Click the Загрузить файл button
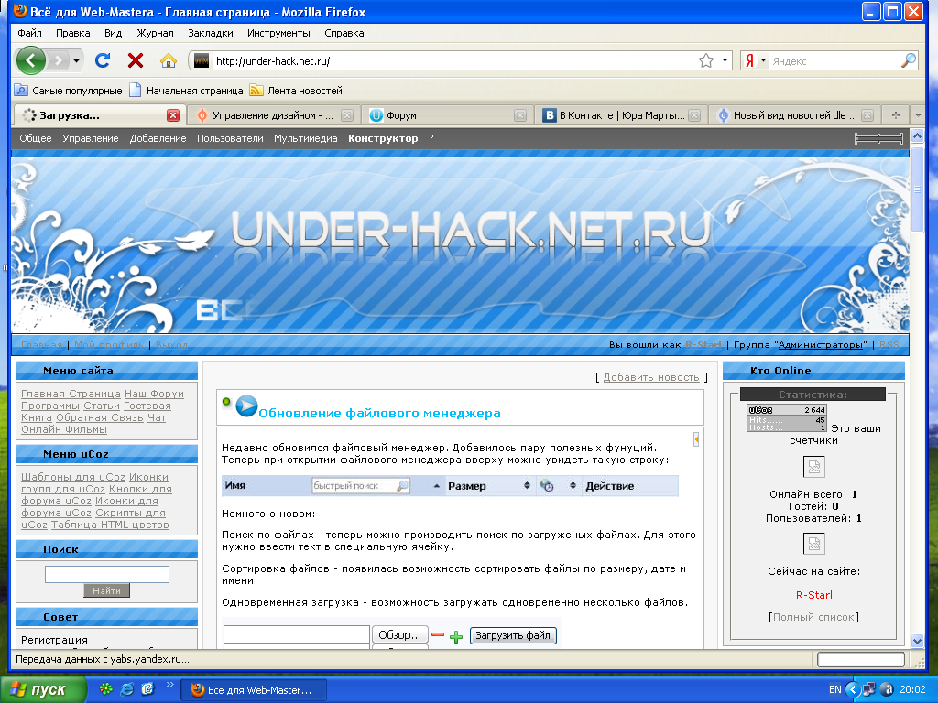Screen dimensions: 938x703 [x=513, y=635]
